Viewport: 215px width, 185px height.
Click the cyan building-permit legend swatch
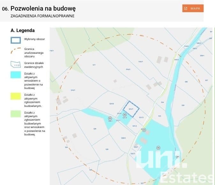tap(16, 75)
